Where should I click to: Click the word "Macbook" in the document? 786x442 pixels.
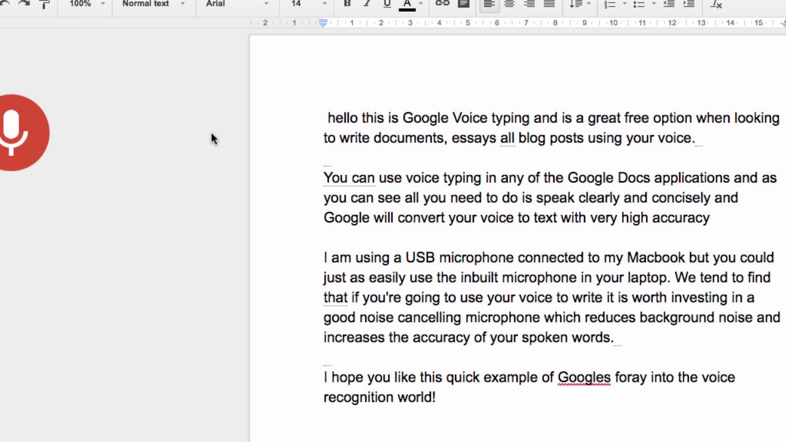[656, 258]
